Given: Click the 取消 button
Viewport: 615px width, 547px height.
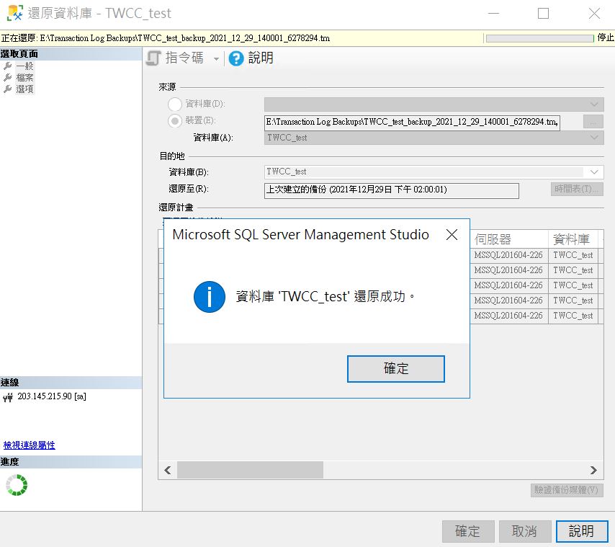Looking at the screenshot, I should click(x=525, y=531).
